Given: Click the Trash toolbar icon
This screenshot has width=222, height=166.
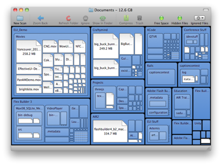Looking at the screenshot, I should click(x=139, y=18).
